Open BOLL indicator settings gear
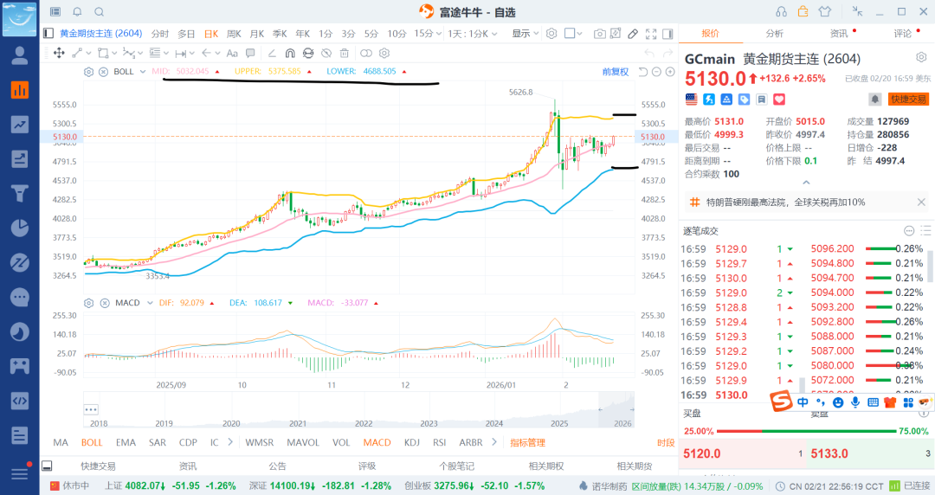The width and height of the screenshot is (935, 495). click(88, 72)
